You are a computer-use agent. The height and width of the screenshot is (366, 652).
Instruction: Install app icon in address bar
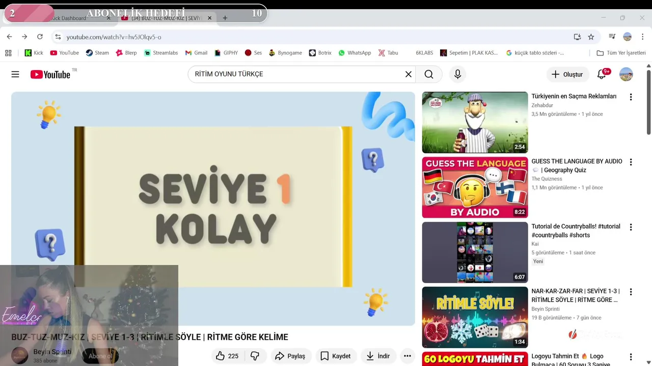point(577,37)
